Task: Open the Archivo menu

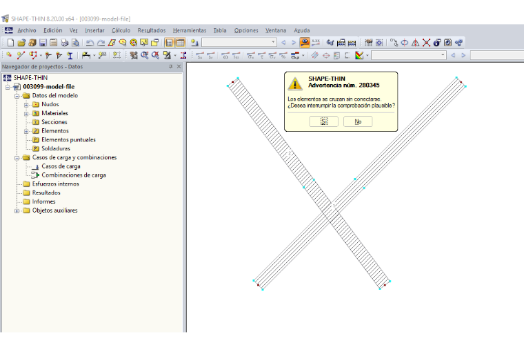Action: point(27,30)
